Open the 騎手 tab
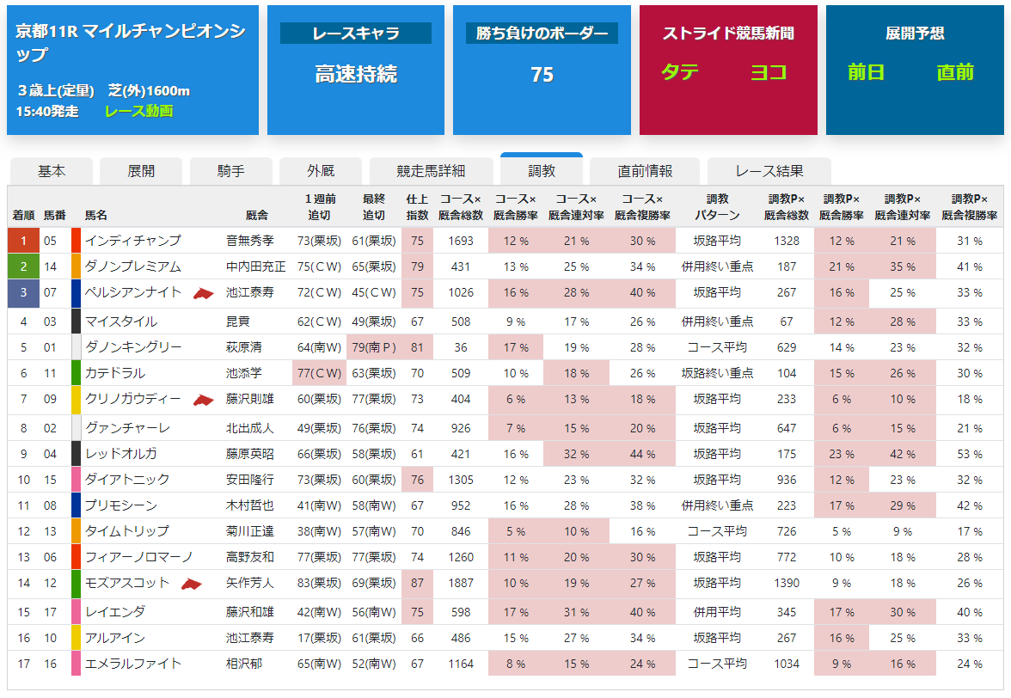This screenshot has width=1011, height=698. pyautogui.click(x=230, y=171)
